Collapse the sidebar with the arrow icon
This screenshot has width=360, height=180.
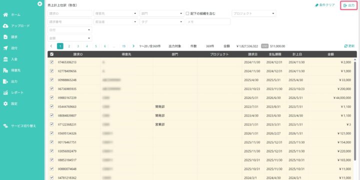40,3
